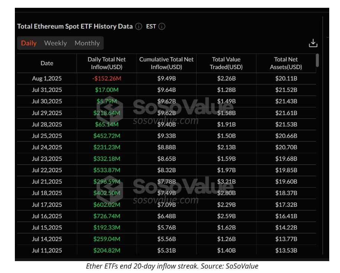The height and width of the screenshot is (273, 340).
Task: Click the Cumulative Total Net Inflow header
Action: point(166,63)
